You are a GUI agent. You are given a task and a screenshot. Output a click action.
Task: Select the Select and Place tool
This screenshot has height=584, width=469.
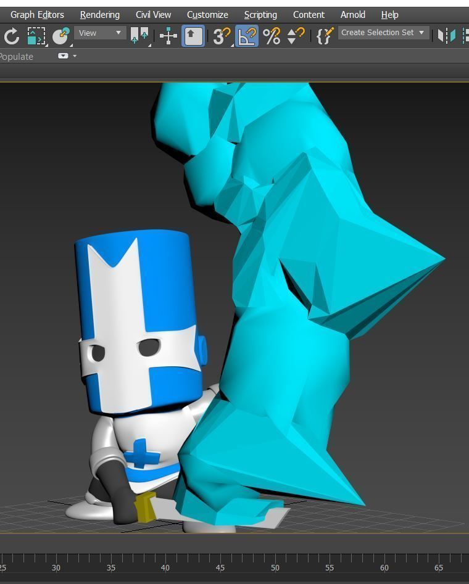click(x=60, y=36)
